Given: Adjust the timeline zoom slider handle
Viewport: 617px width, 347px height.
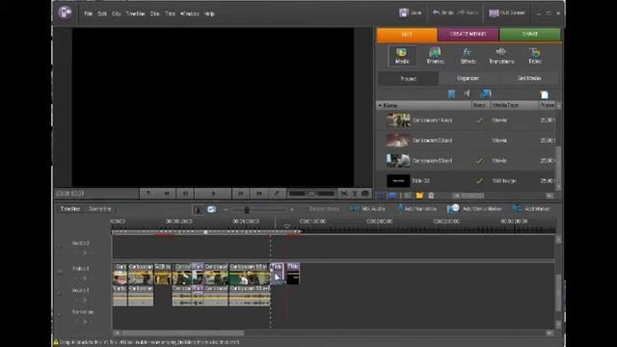Looking at the screenshot, I should 247,210.
